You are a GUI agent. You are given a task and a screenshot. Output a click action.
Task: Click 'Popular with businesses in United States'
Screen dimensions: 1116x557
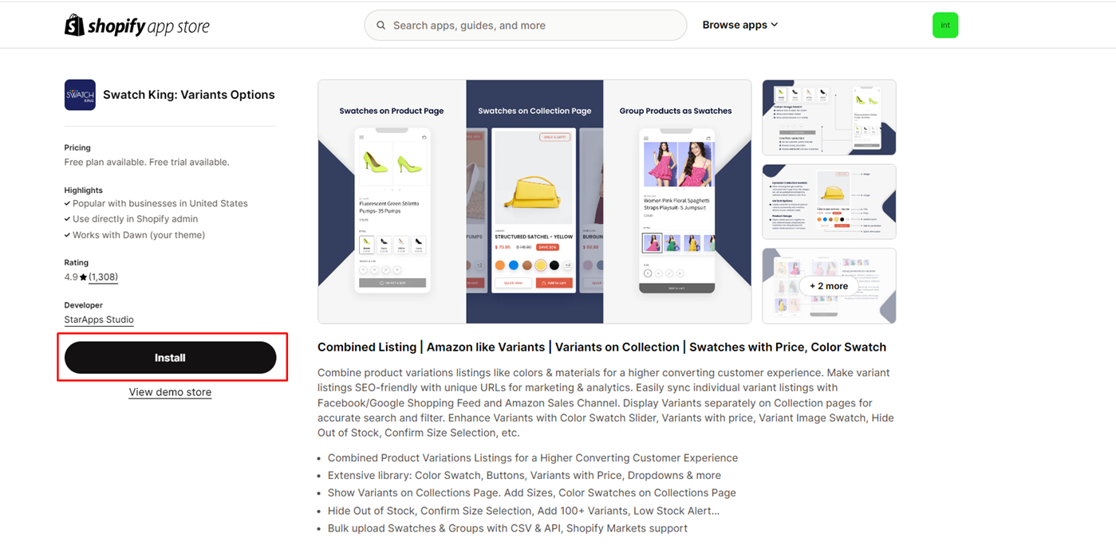pos(160,203)
